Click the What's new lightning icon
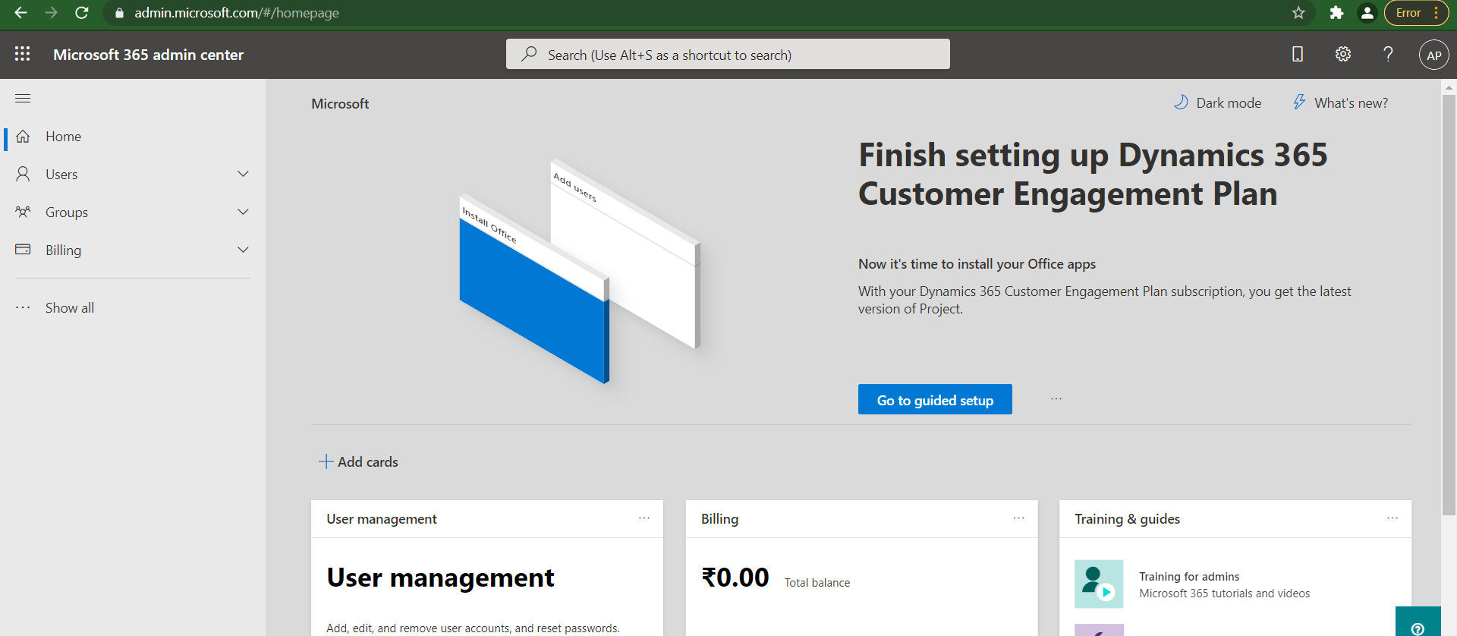This screenshot has width=1457, height=636. [1299, 102]
